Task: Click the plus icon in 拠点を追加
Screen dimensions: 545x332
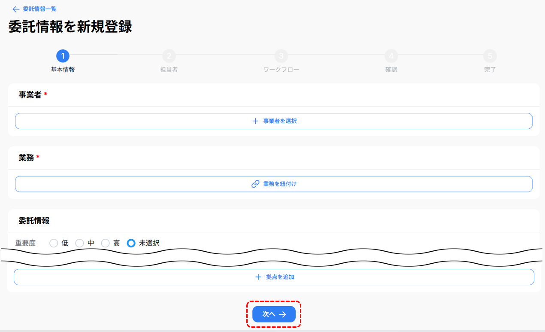Action: tap(258, 277)
